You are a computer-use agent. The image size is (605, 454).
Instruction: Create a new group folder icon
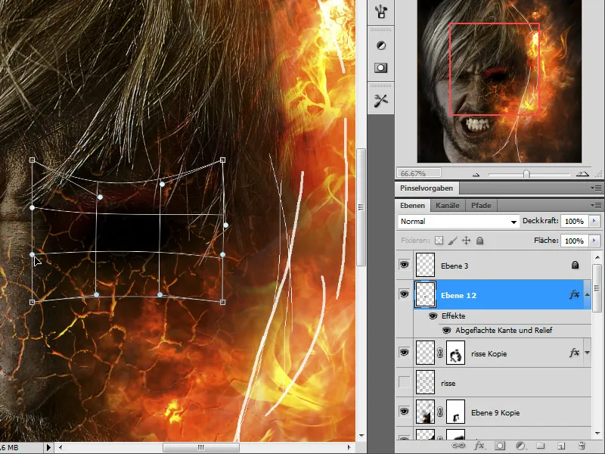pos(540,446)
